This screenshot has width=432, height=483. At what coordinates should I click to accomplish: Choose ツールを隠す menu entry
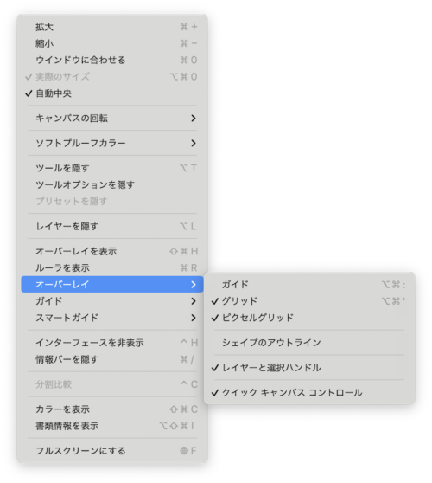pyautogui.click(x=112, y=168)
